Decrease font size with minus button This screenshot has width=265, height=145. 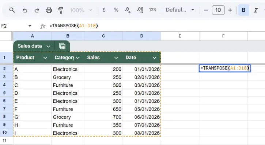point(206,10)
